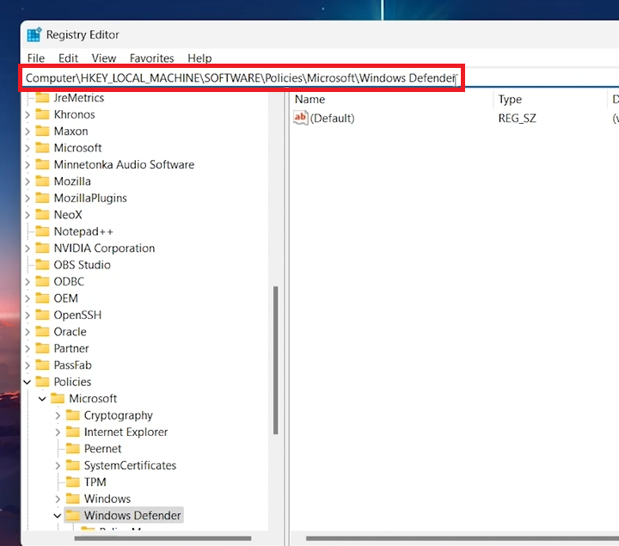Select the JreMetrics key label
The height and width of the screenshot is (546, 619).
(79, 97)
